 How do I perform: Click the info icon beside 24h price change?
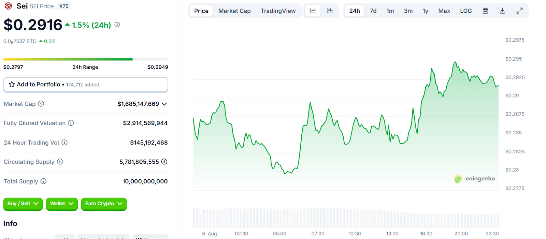coord(117,25)
